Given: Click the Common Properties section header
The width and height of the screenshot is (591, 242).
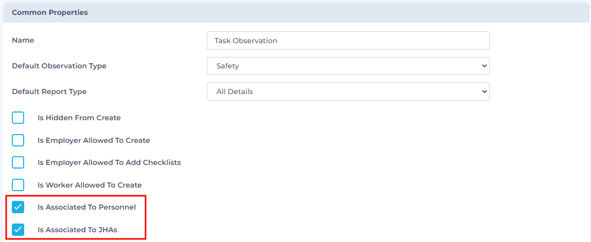Looking at the screenshot, I should click(50, 12).
